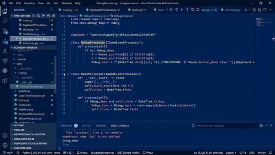The image size is (275, 155).
Task: Click Step Over in the debug toolbar
Action: coord(177,9)
